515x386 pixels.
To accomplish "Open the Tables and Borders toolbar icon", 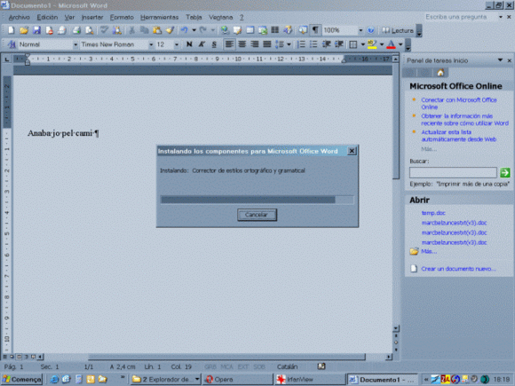I will click(237, 30).
